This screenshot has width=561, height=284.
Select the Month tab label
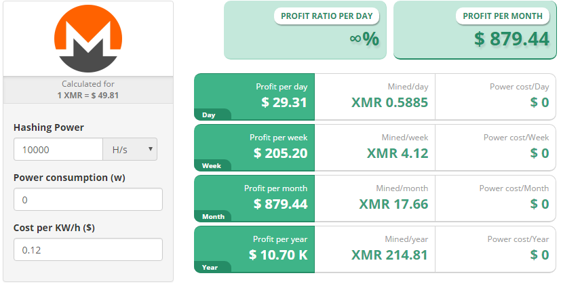(213, 216)
